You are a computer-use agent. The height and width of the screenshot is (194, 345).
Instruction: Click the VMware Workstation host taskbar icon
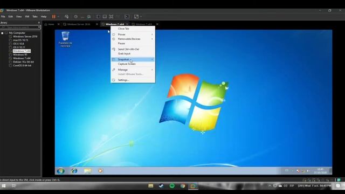click(193, 186)
